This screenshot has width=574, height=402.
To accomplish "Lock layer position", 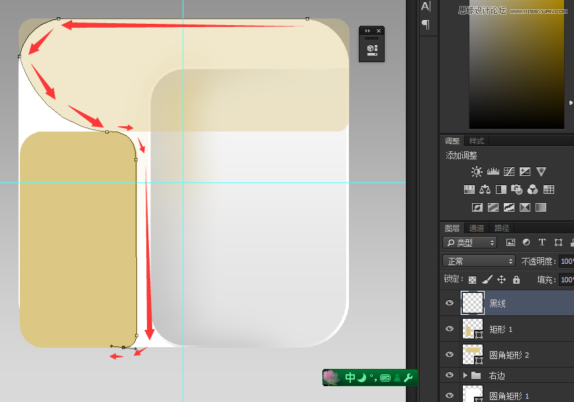I will [502, 280].
